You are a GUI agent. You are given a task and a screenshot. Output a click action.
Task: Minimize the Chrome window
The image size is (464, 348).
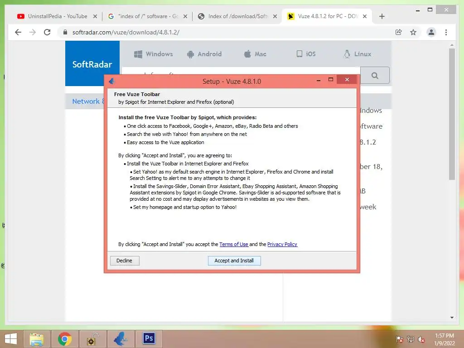pos(417,10)
